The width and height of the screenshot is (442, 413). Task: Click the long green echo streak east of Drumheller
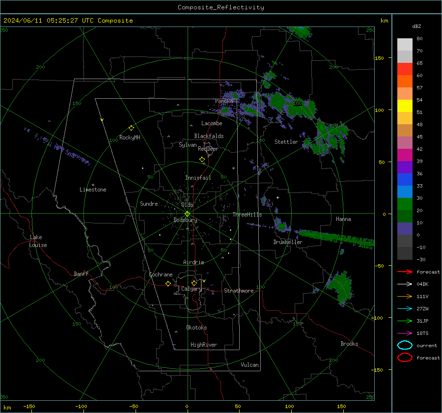click(335, 238)
